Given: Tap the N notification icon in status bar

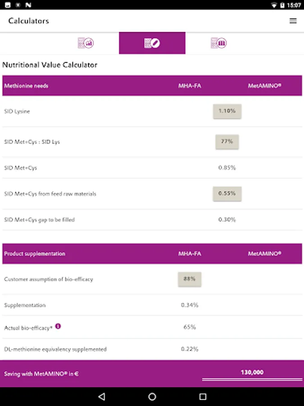Looking at the screenshot, I should pos(28,5).
